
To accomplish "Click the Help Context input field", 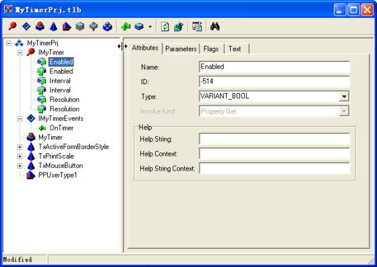I will pos(274,154).
